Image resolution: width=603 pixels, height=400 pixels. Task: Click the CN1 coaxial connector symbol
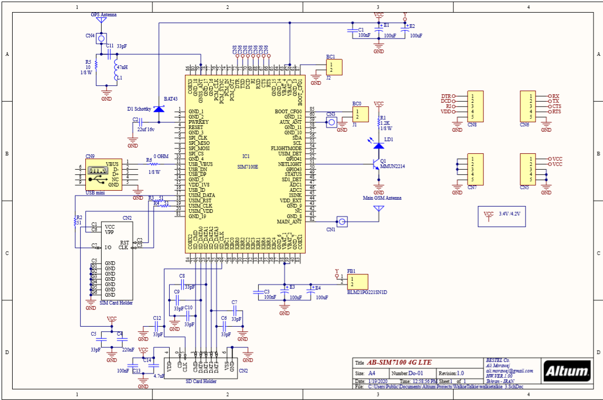pyautogui.click(x=342, y=221)
